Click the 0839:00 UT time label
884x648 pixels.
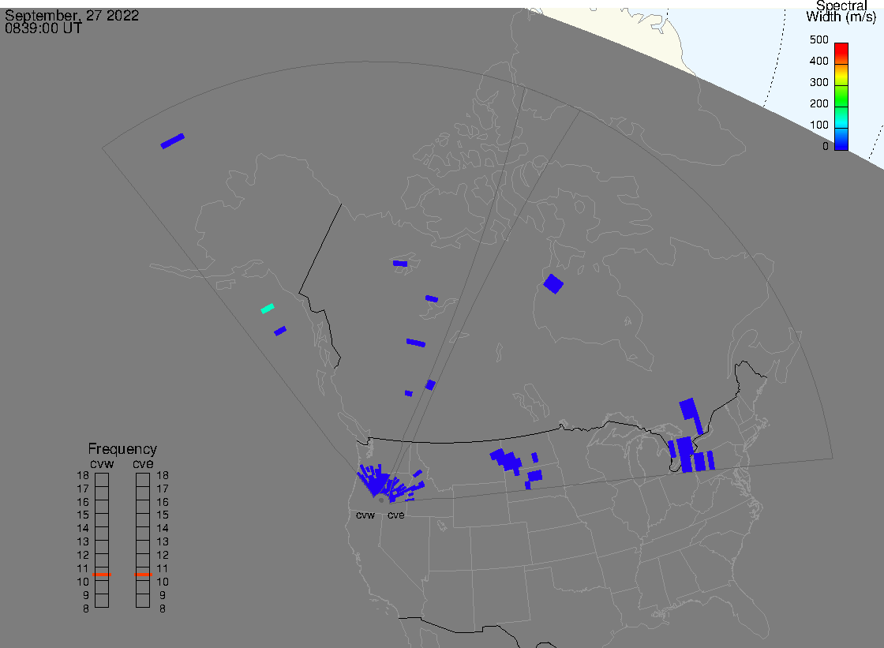43,28
